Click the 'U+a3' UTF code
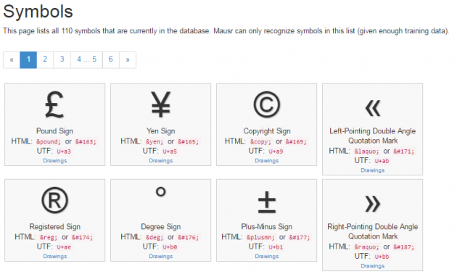457x274 pixels. coord(64,151)
